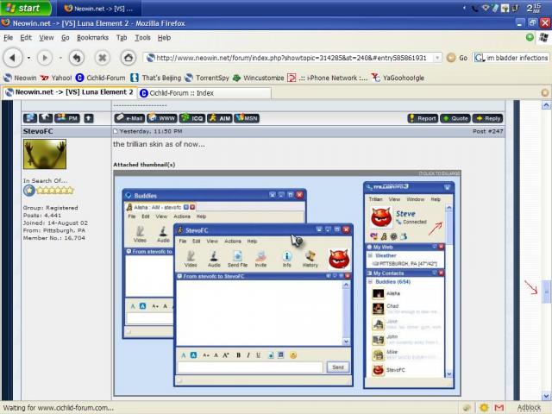Go to the Home page
The width and height of the screenshot is (552, 414).
click(129, 58)
